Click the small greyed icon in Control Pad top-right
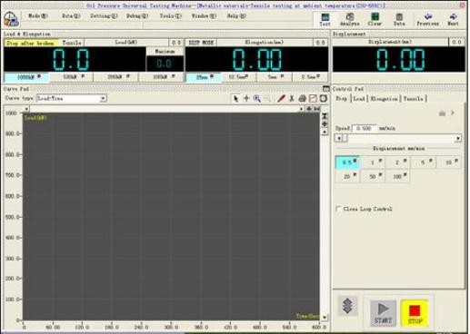This screenshot has height=334, width=470. pos(442,113)
